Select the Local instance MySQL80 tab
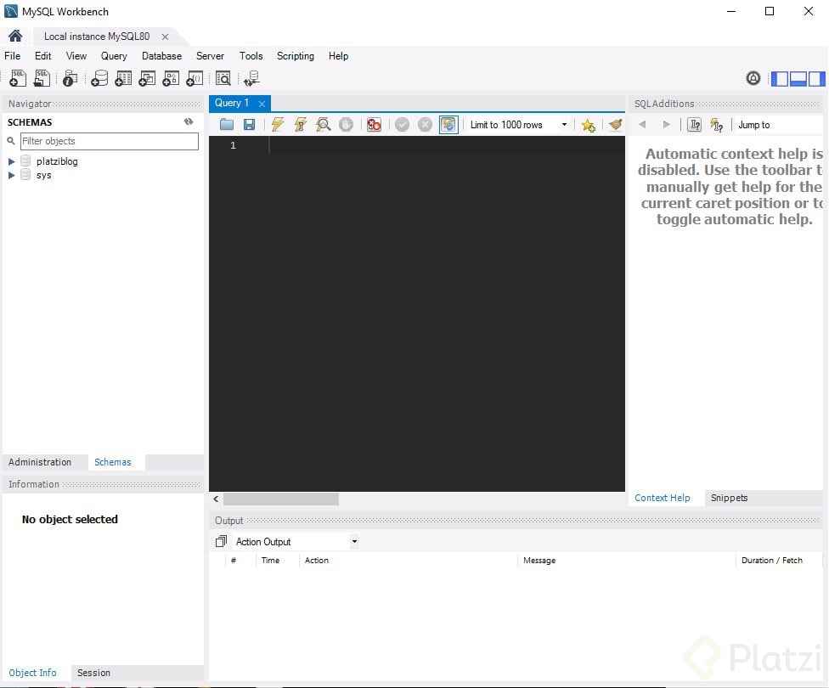Viewport: 829px width, 688px height. point(97,37)
